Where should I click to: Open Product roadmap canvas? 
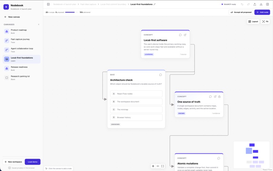tap(22, 31)
